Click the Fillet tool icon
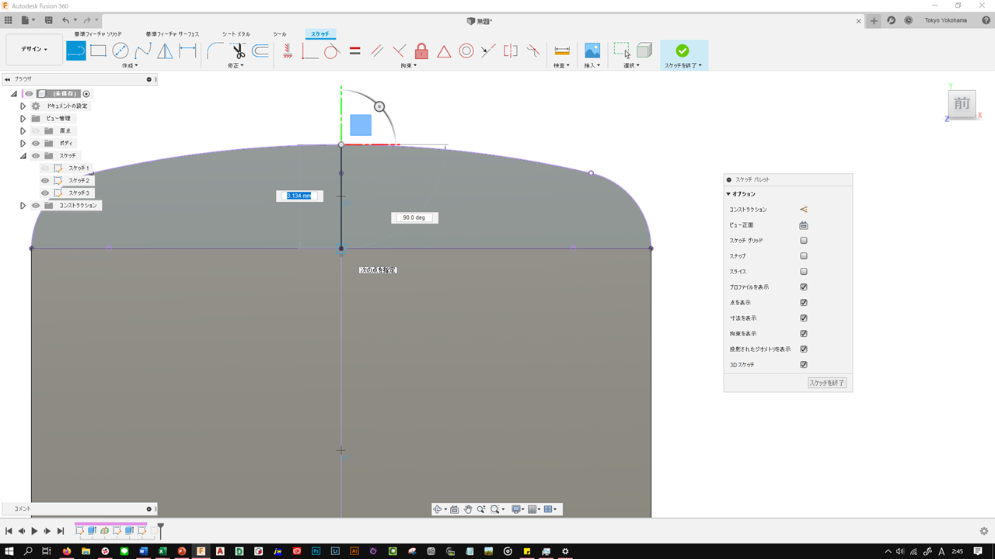This screenshot has height=559, width=995. click(x=215, y=51)
